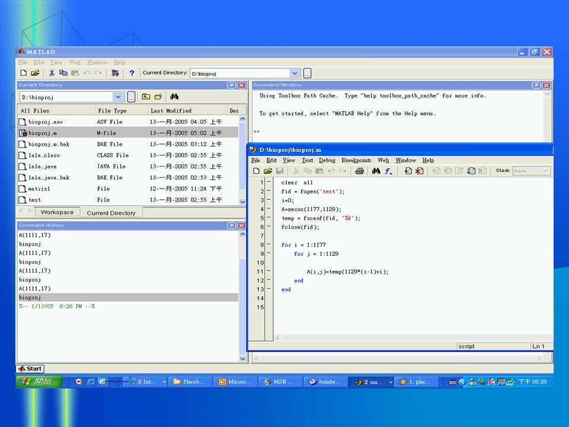Click Copy icon in MATLAB main toolbar

(63, 73)
